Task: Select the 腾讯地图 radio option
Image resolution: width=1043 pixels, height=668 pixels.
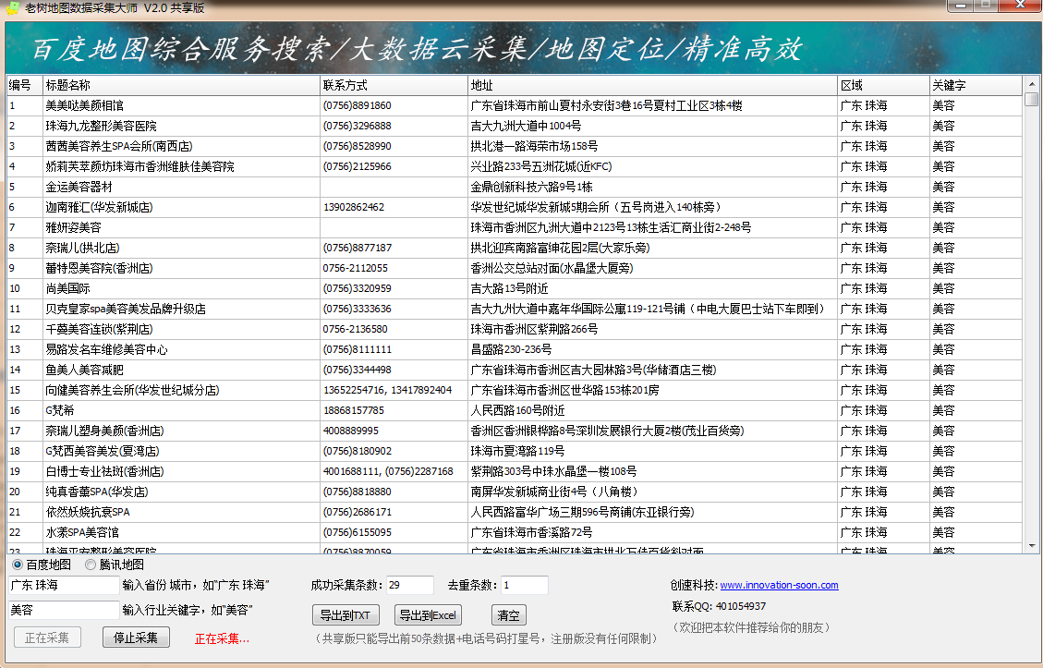Action: pos(91,565)
